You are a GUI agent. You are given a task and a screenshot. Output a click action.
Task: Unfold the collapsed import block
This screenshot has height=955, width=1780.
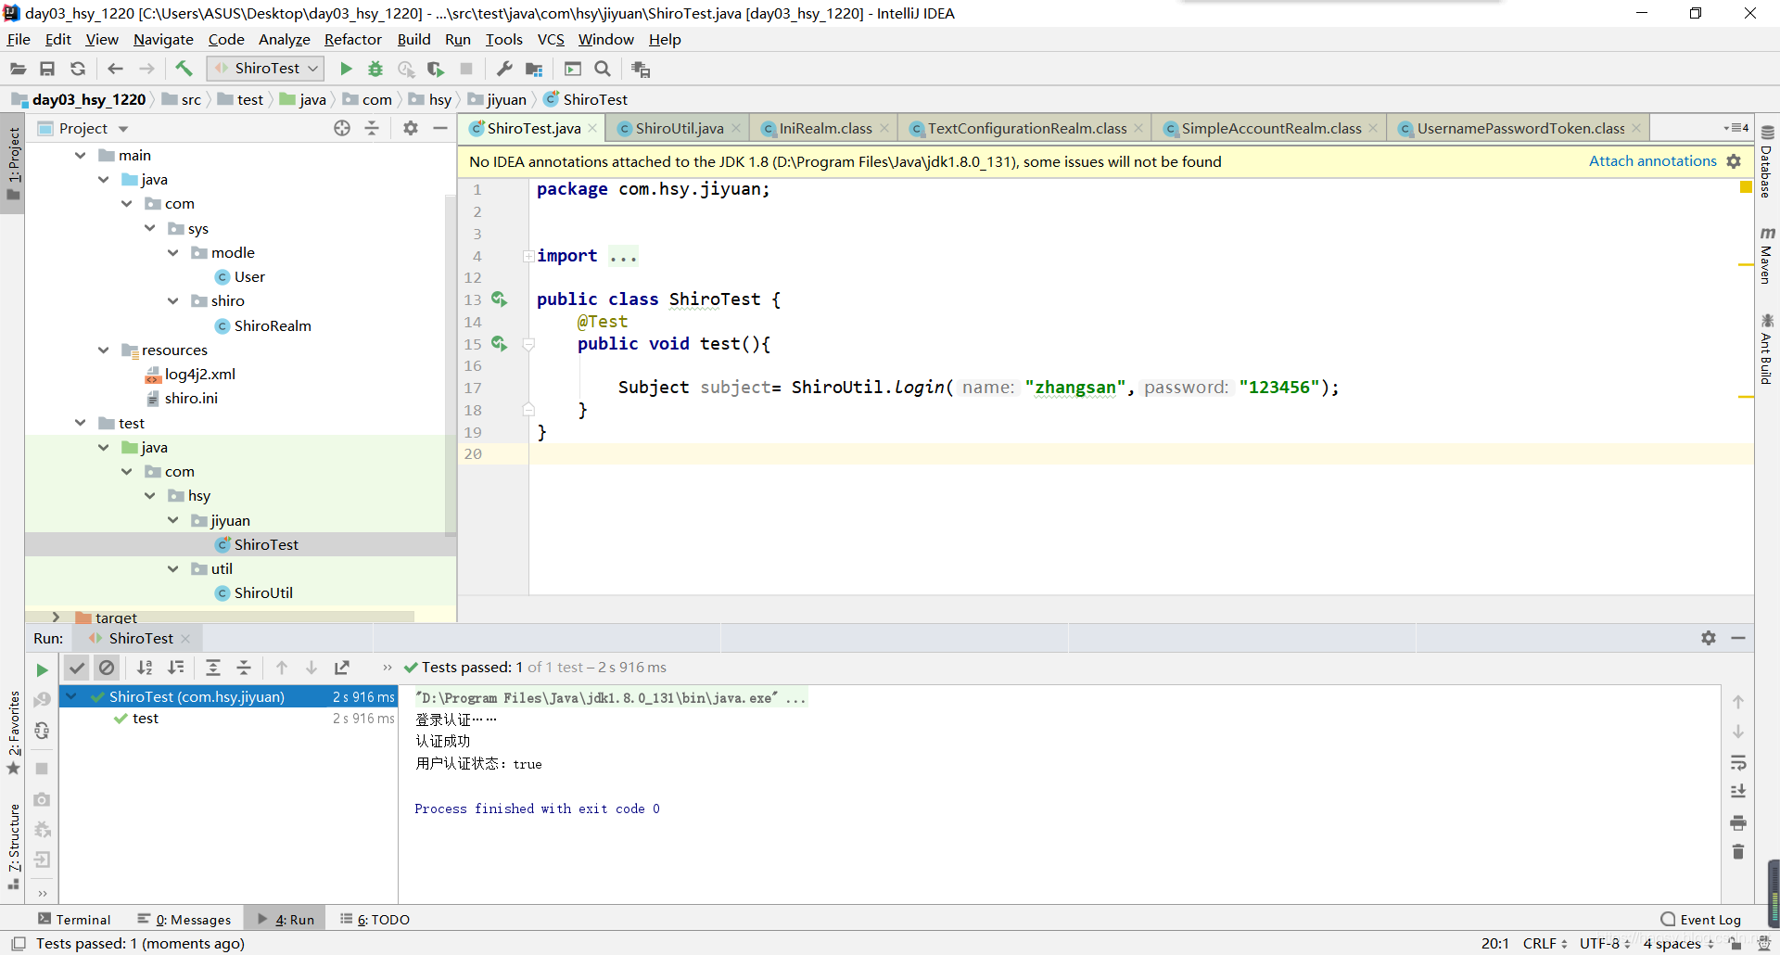pos(528,256)
